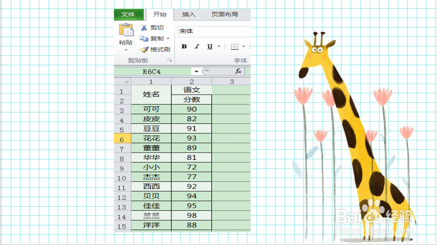Select the score cell 82

192,119
